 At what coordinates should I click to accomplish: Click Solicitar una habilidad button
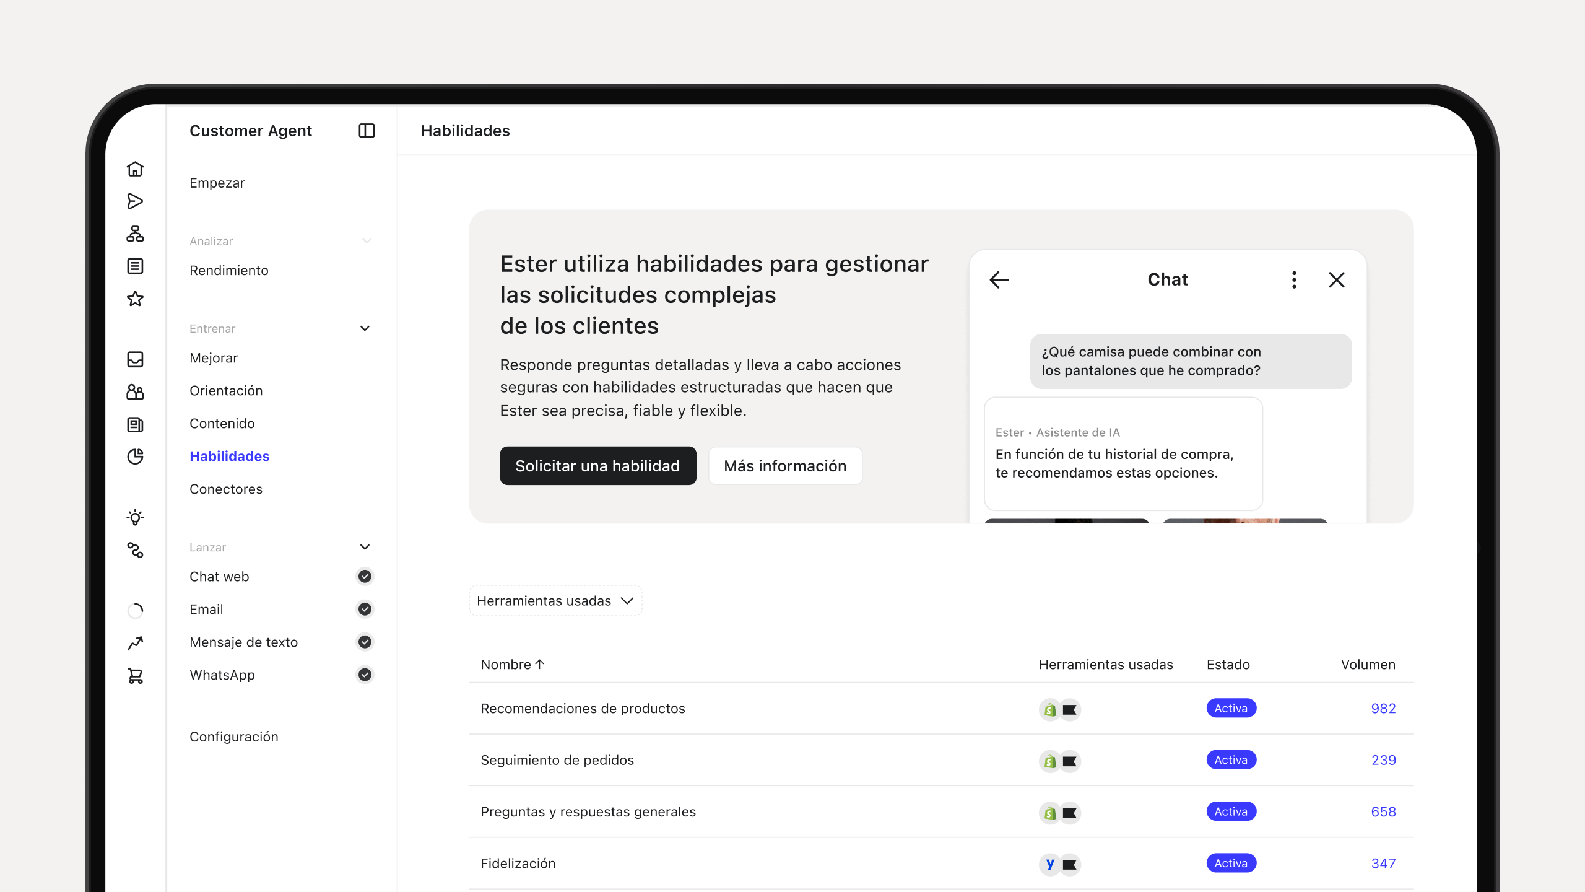click(x=598, y=466)
